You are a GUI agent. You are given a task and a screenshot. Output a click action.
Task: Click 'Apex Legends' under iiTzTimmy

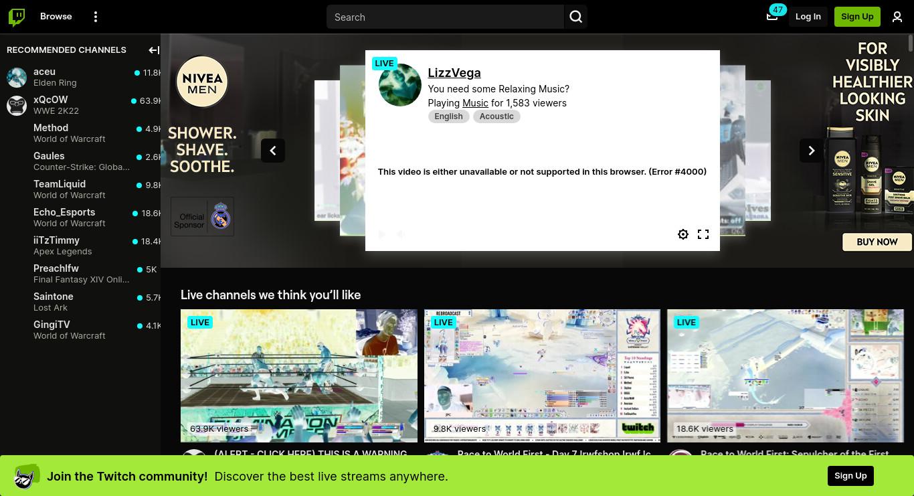click(63, 252)
